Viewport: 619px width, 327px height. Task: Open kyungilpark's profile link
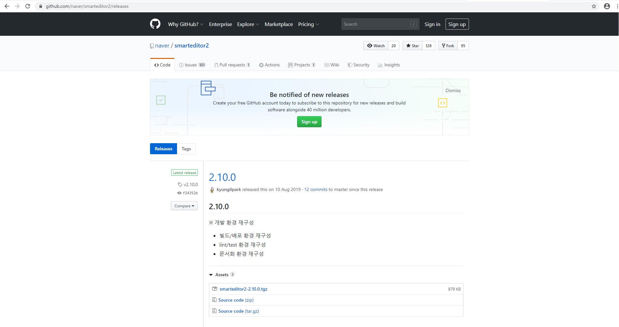coord(229,189)
